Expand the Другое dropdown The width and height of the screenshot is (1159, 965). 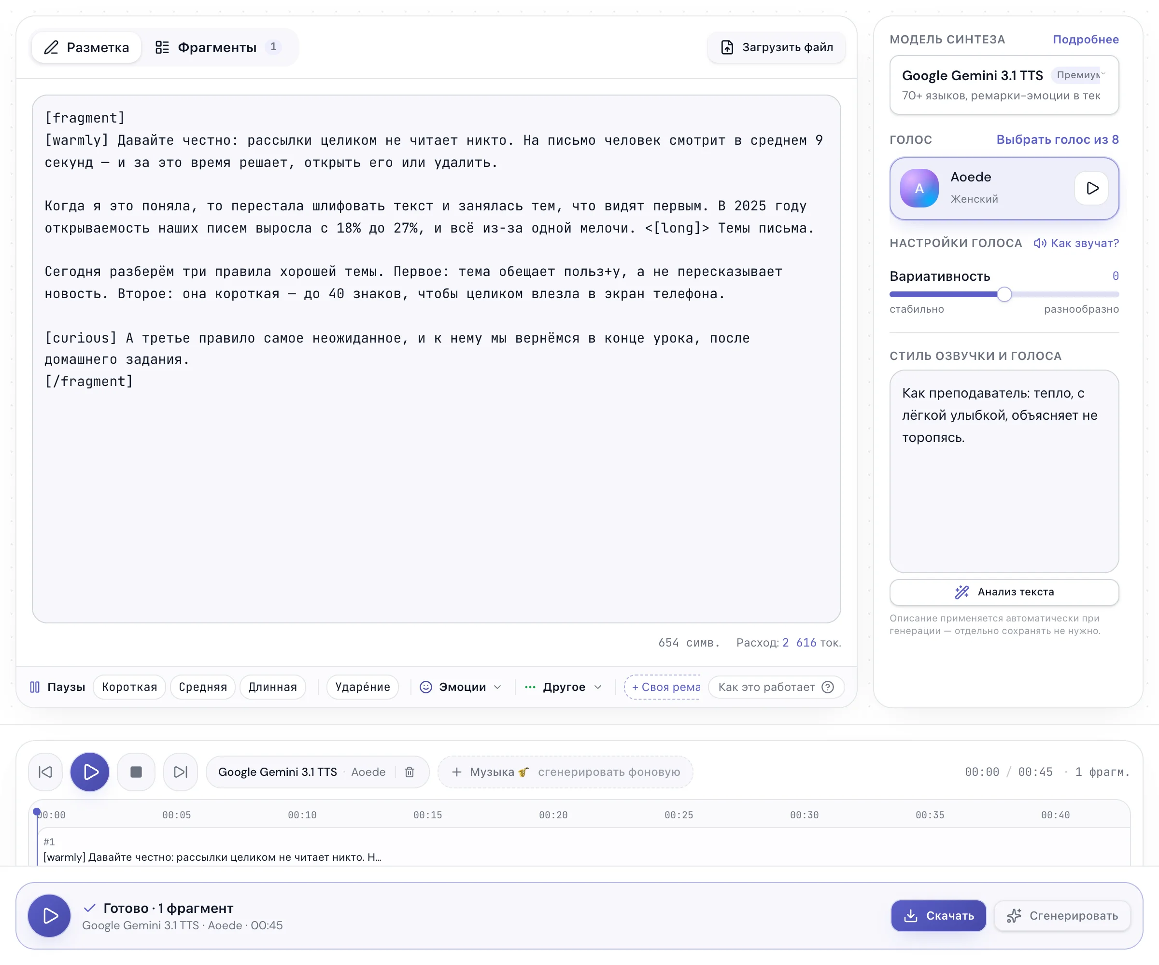point(563,687)
